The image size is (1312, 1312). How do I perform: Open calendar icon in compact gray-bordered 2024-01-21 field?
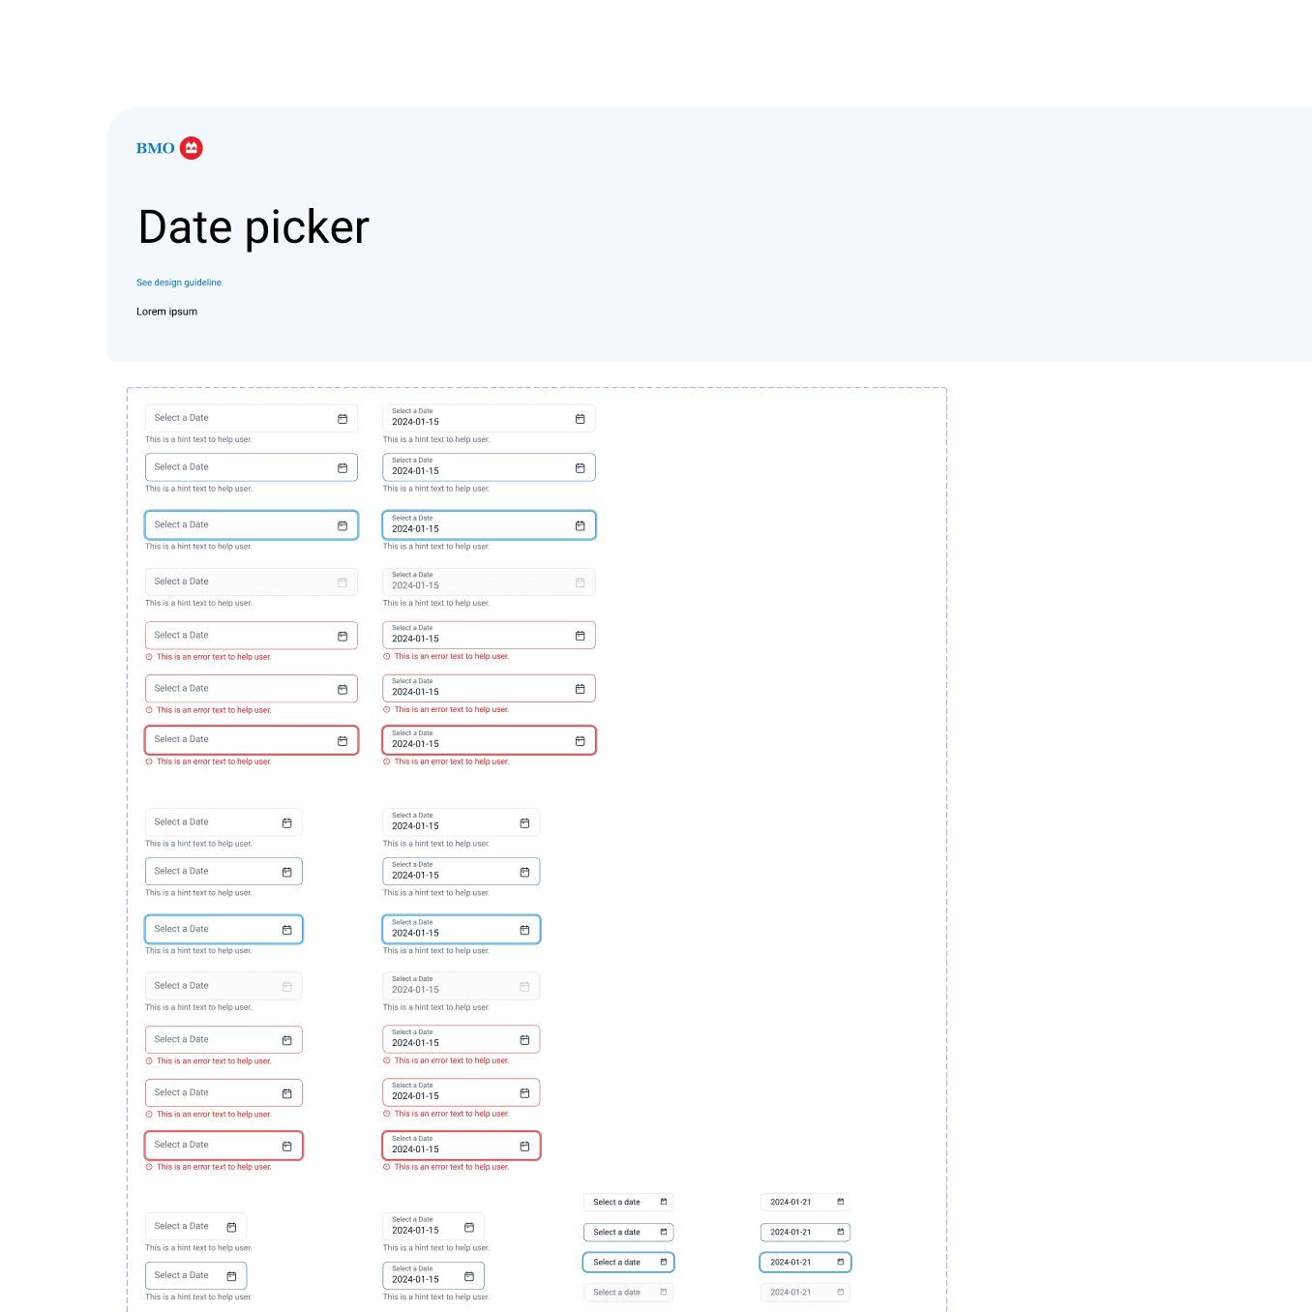pos(841,1202)
